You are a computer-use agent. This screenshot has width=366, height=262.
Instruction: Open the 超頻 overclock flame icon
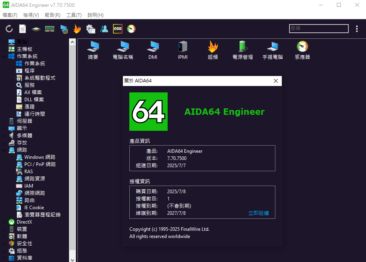(213, 50)
